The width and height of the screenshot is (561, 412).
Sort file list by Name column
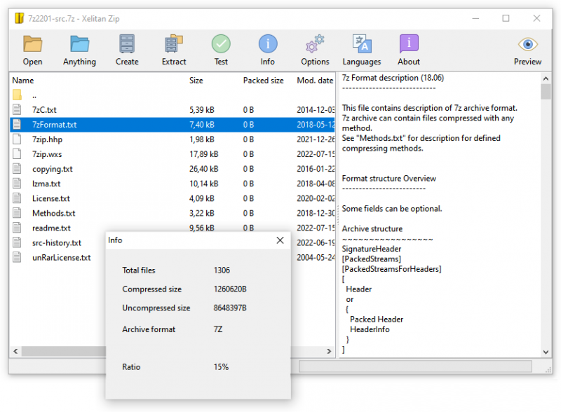pyautogui.click(x=23, y=81)
